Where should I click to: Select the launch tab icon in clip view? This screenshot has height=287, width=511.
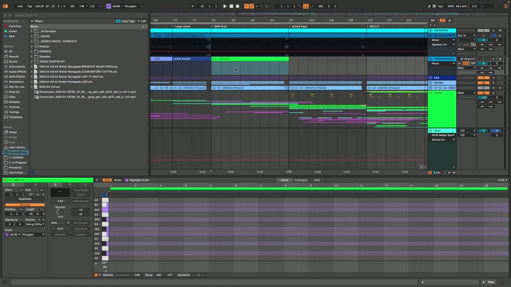coord(36,185)
